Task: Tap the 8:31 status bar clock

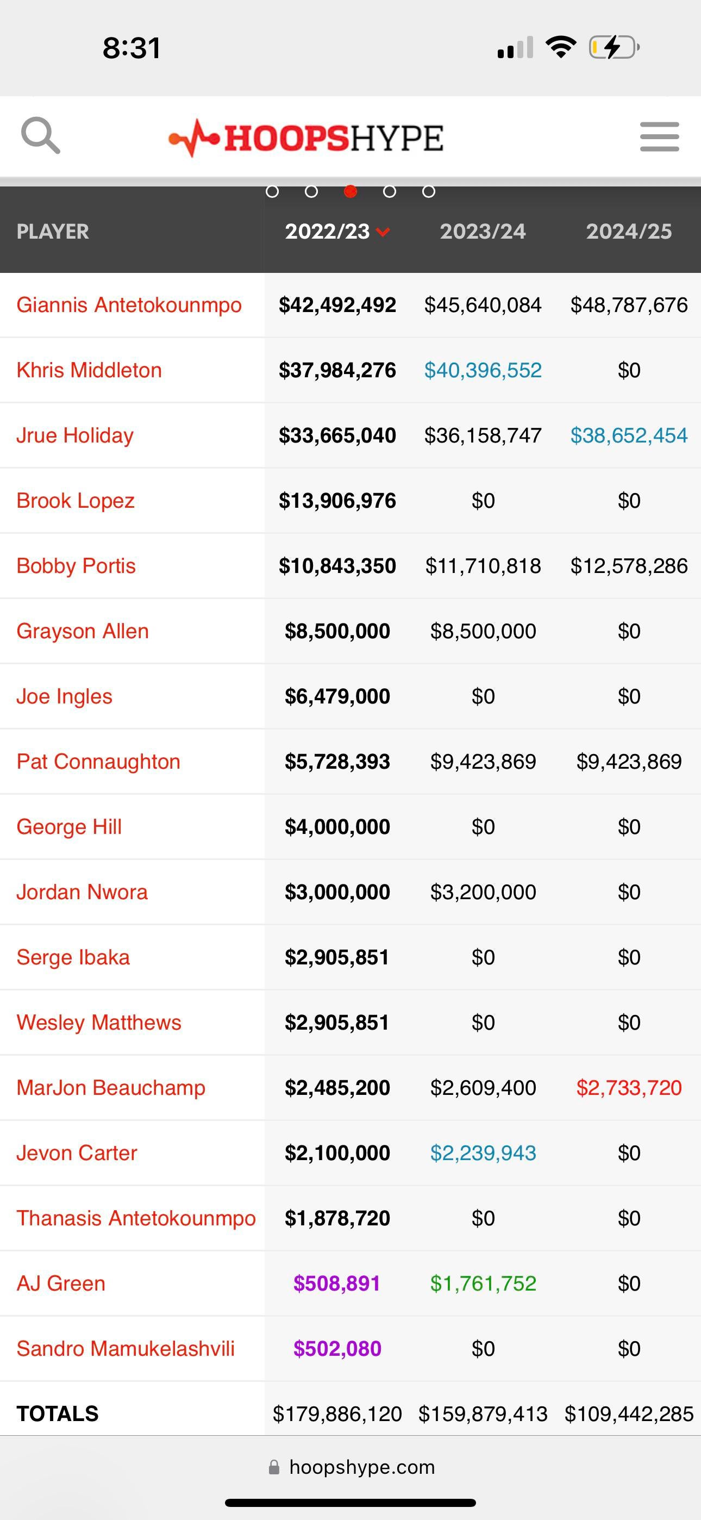Action: (132, 48)
